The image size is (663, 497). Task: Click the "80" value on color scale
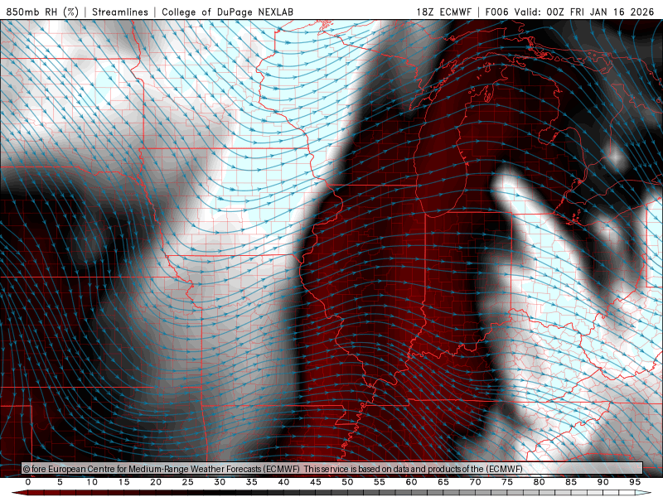tap(539, 482)
